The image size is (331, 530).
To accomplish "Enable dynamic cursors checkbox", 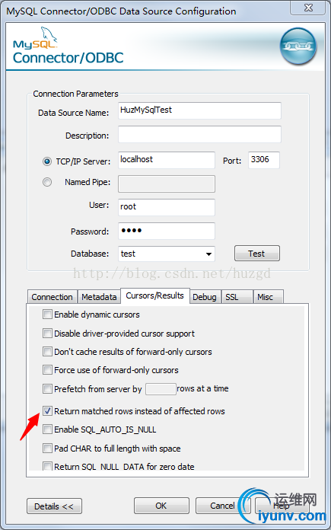I will tap(47, 314).
